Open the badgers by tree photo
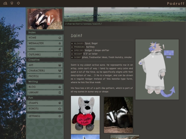 118,115
